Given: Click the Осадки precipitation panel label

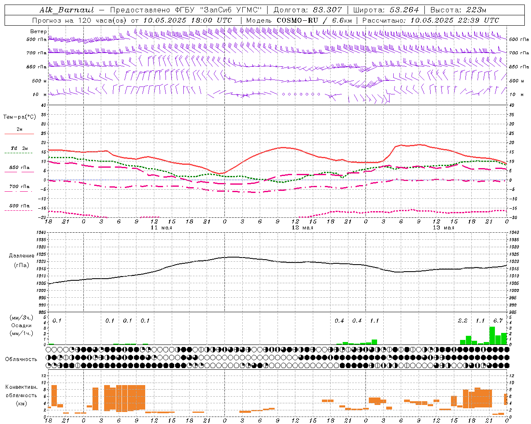Looking at the screenshot, I should (22, 325).
